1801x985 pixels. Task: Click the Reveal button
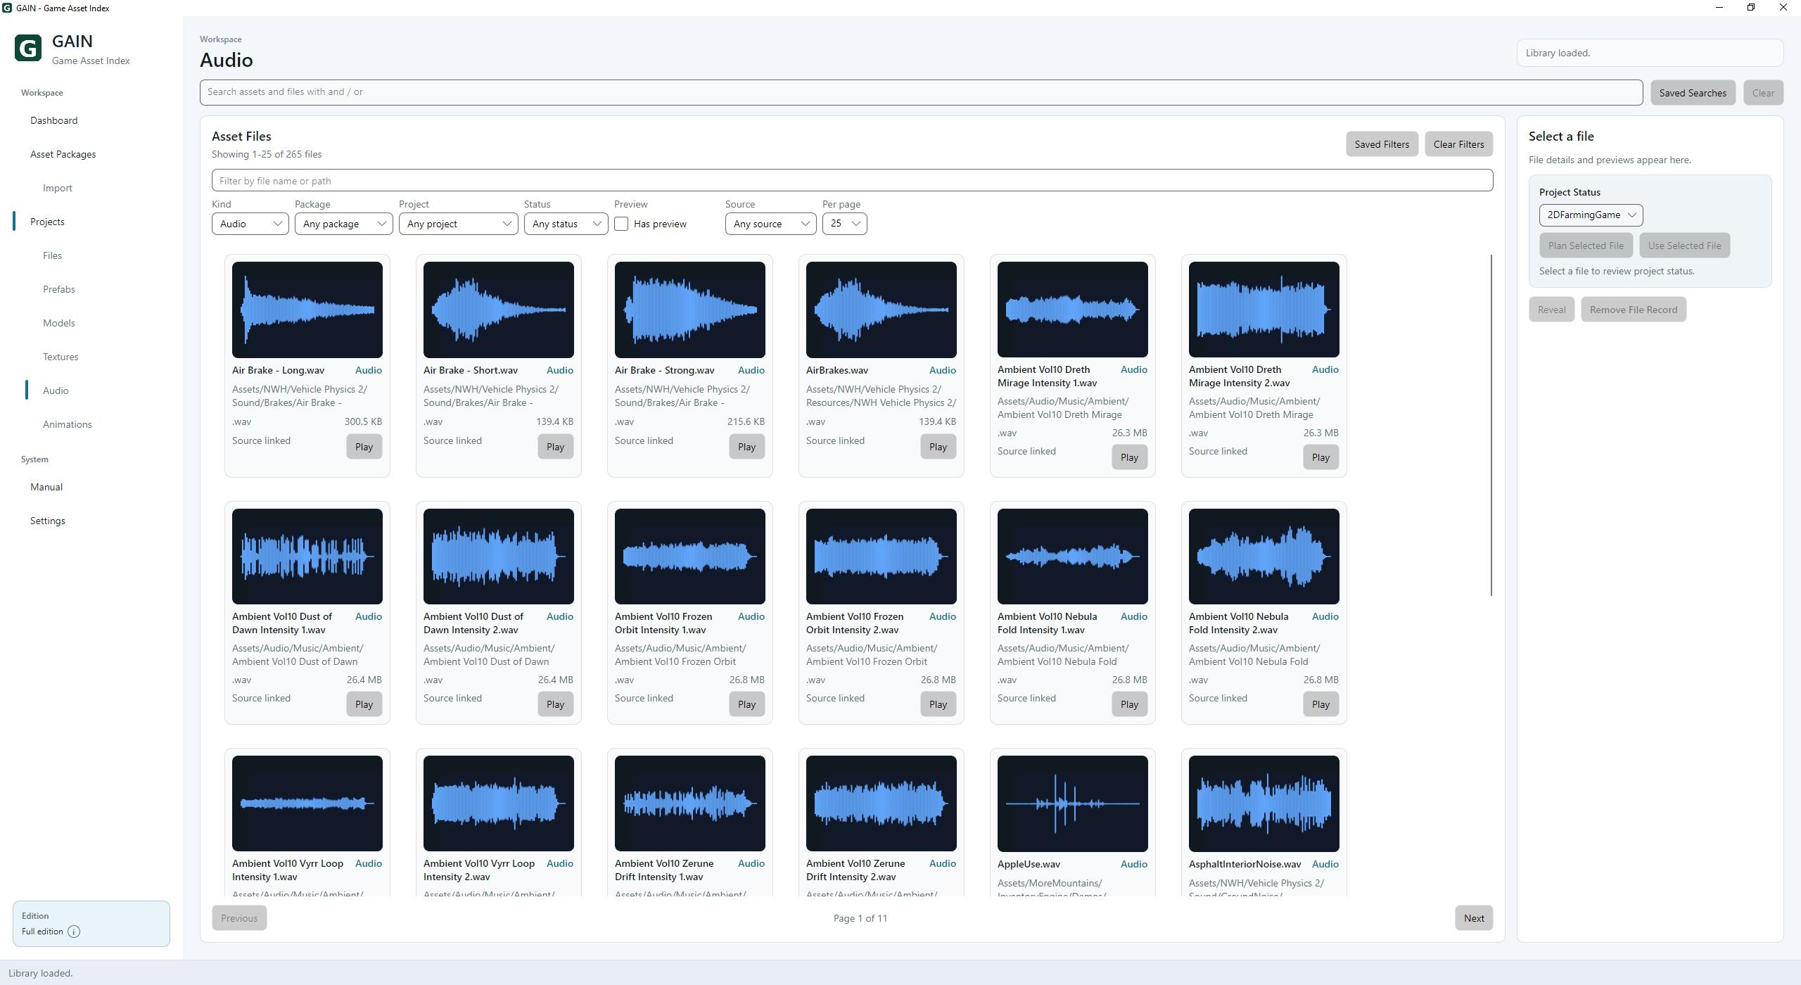pos(1551,310)
